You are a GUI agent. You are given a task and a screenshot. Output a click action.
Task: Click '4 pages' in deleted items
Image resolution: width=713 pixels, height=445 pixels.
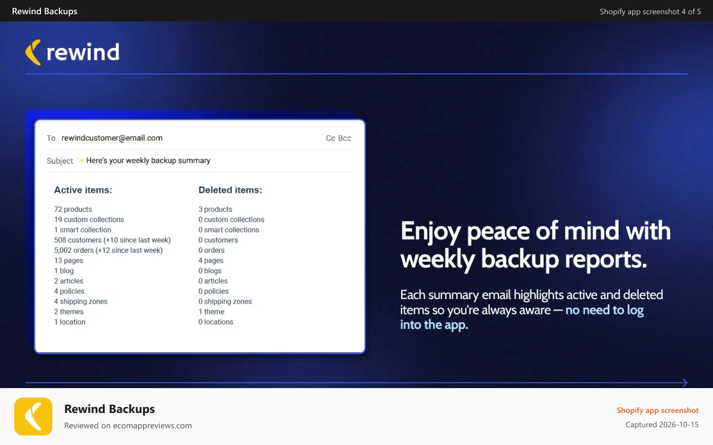click(211, 260)
